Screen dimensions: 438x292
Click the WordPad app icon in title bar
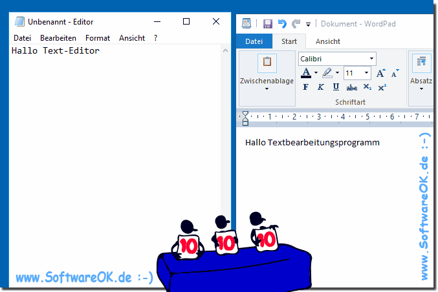click(x=246, y=23)
